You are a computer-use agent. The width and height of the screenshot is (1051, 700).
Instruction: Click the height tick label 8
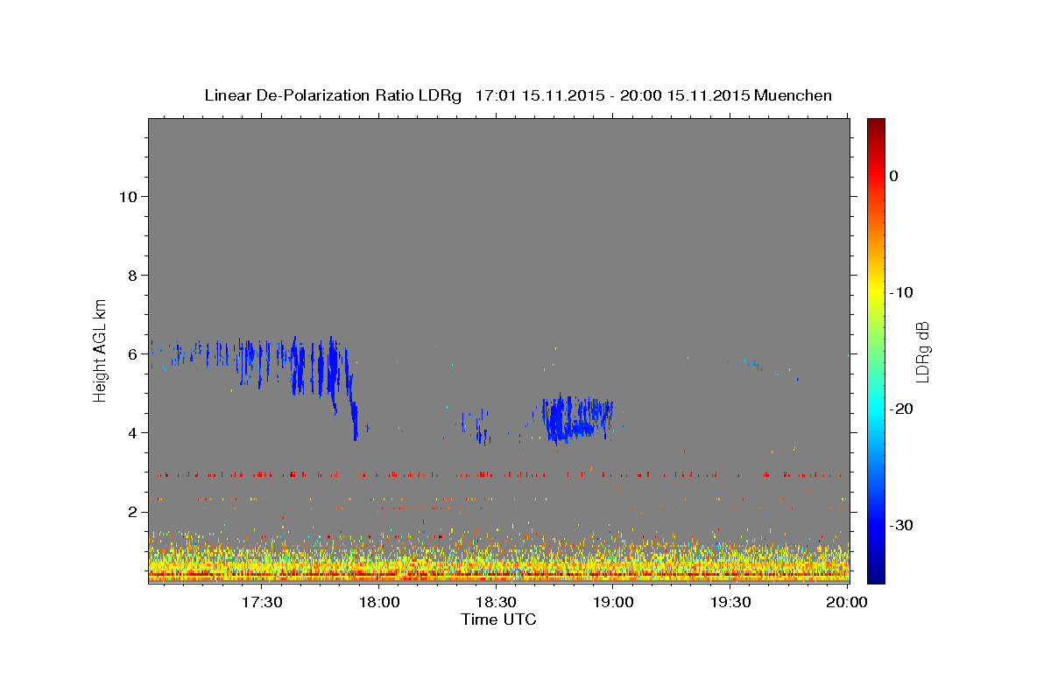131,276
